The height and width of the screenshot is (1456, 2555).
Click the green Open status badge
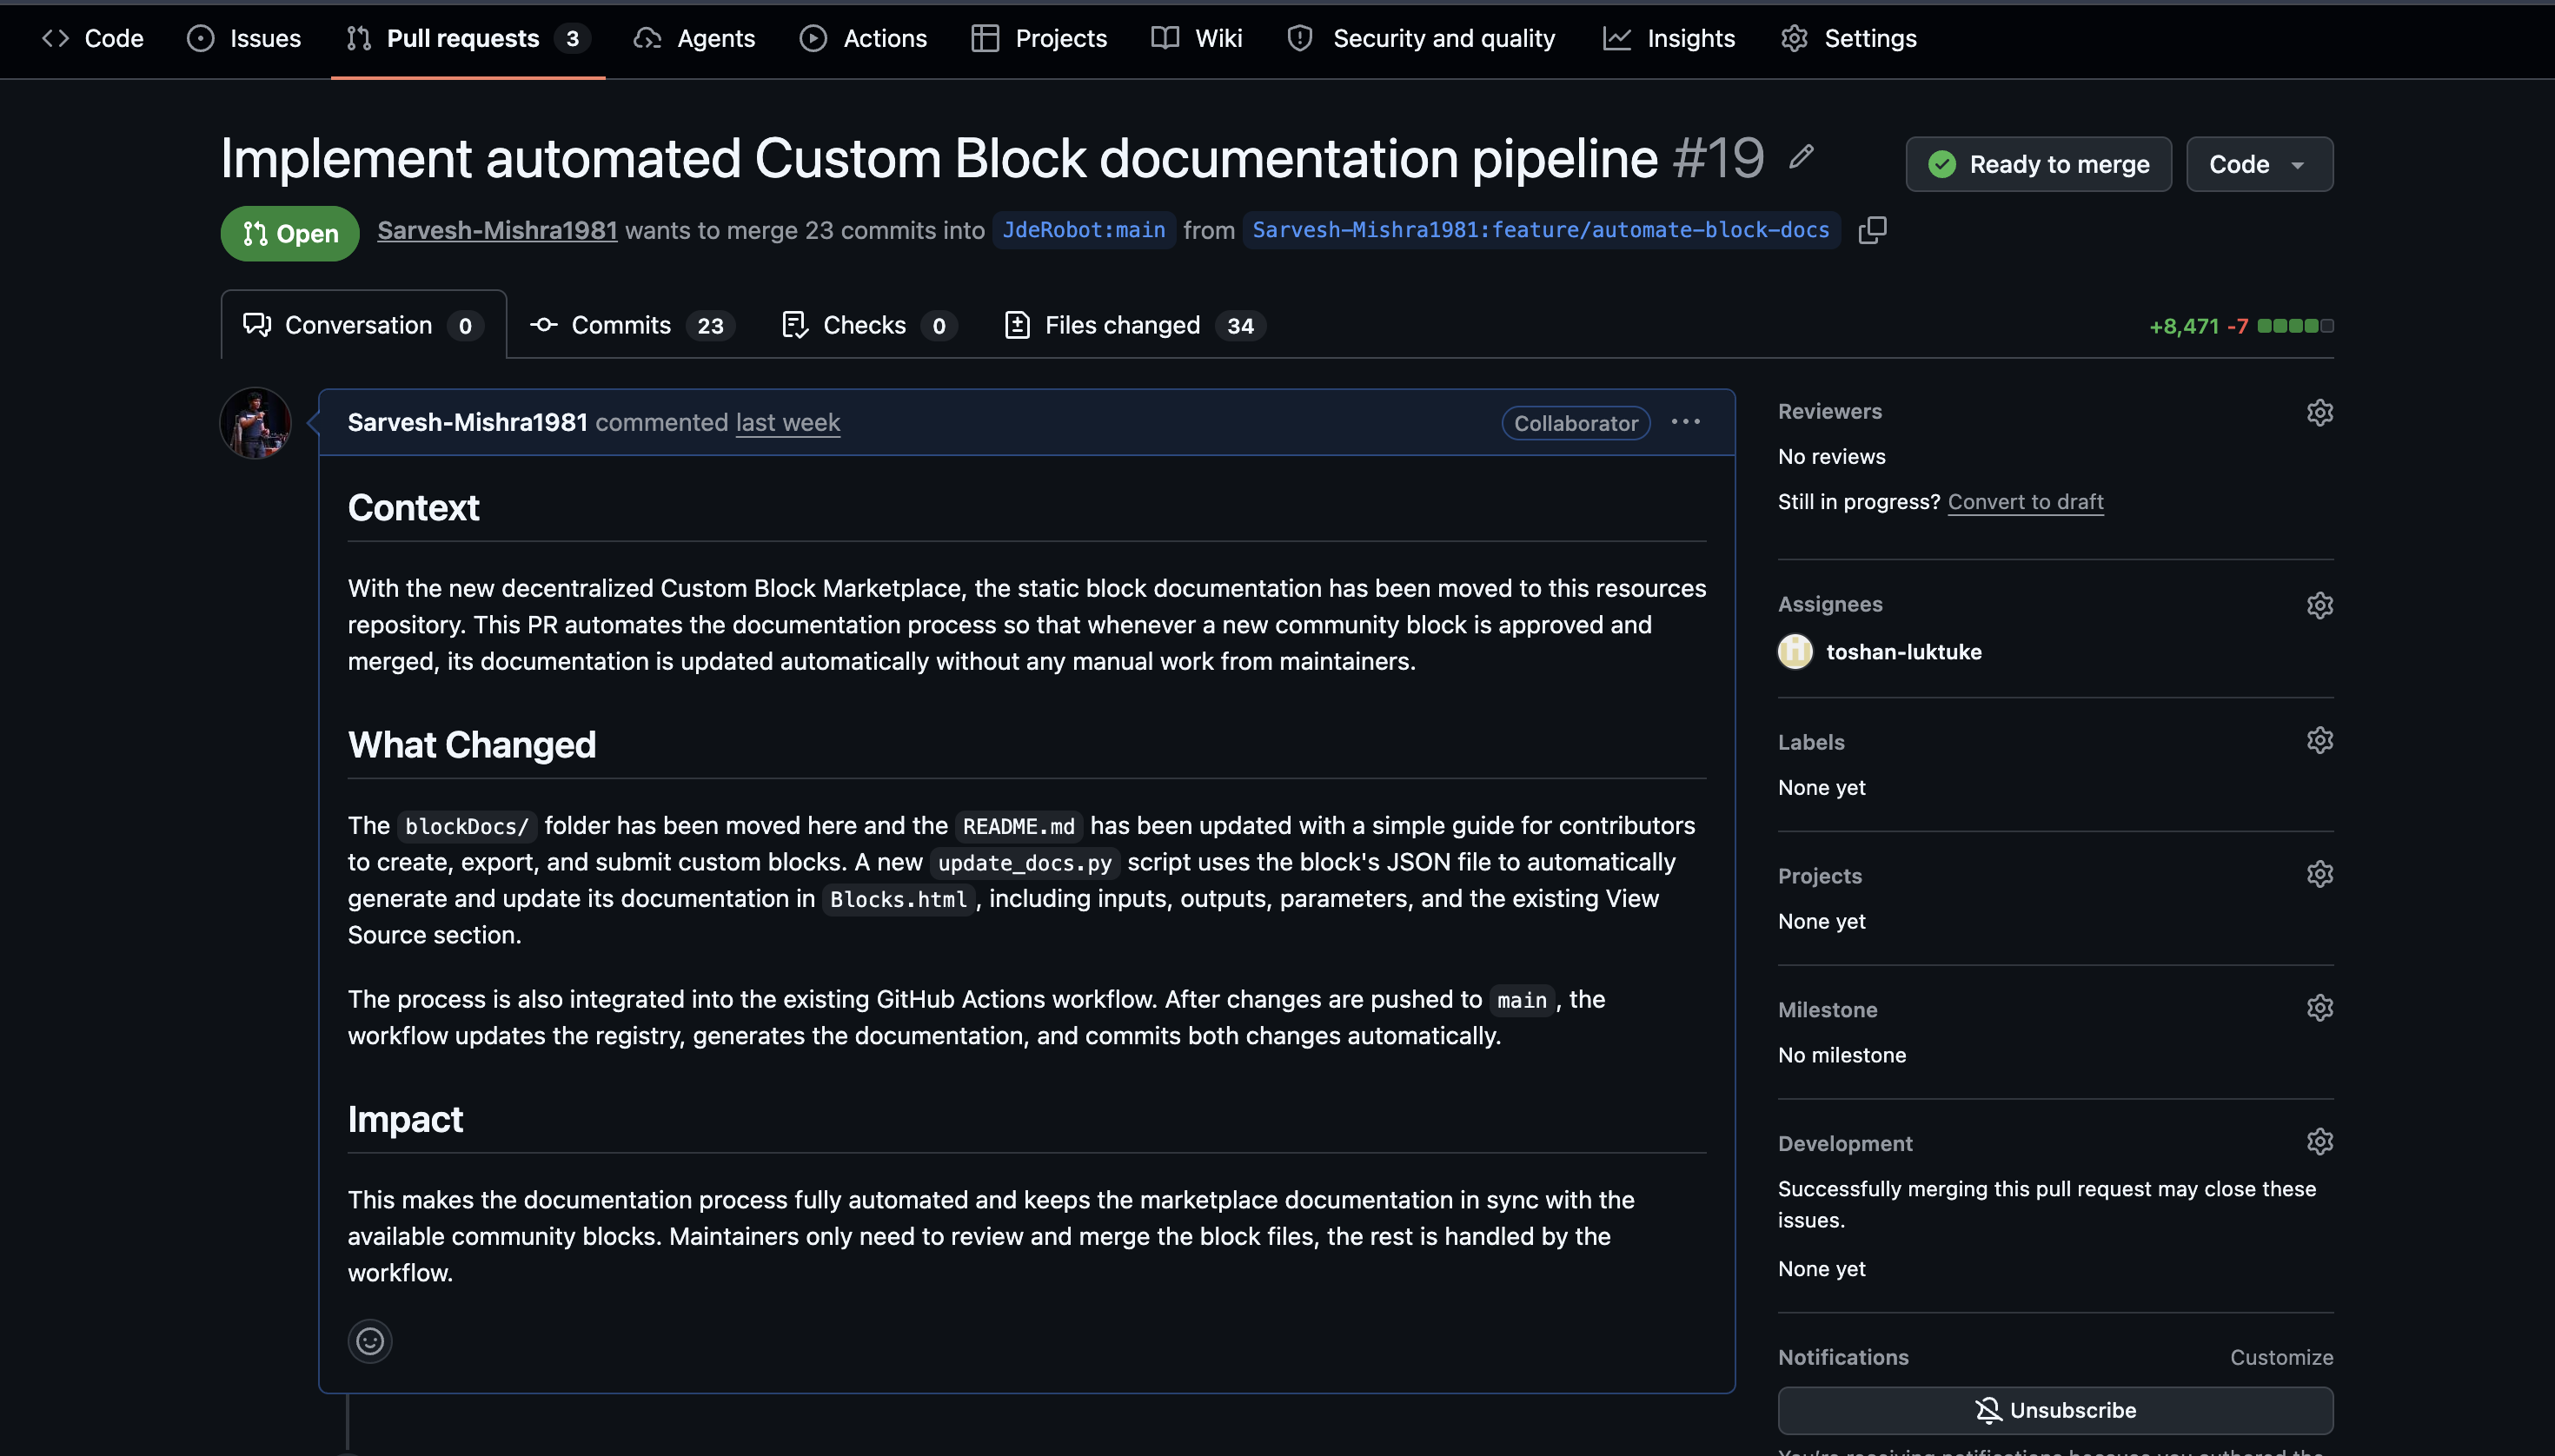290,233
